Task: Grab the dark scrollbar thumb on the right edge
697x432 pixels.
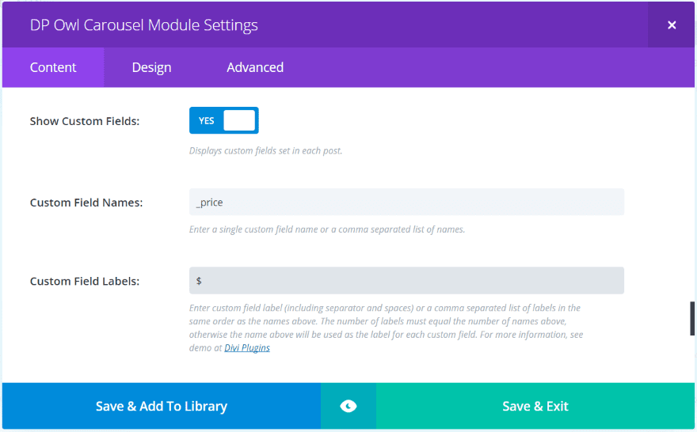Action: [692, 318]
